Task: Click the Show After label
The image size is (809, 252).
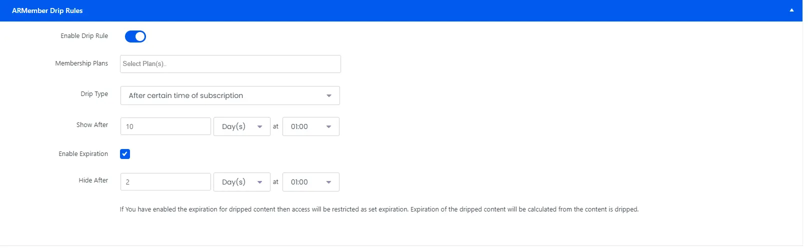Action: coord(92,125)
